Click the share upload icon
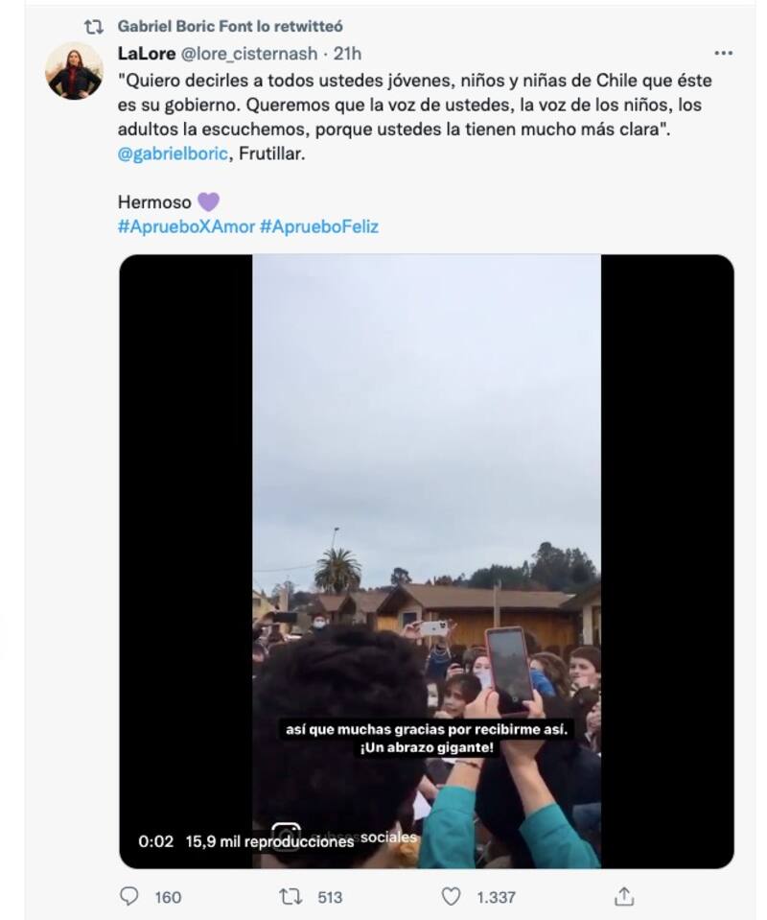The height and width of the screenshot is (920, 767). (x=624, y=896)
